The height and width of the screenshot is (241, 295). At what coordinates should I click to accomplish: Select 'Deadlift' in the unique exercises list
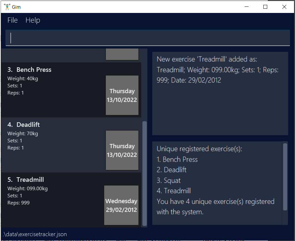click(x=171, y=170)
